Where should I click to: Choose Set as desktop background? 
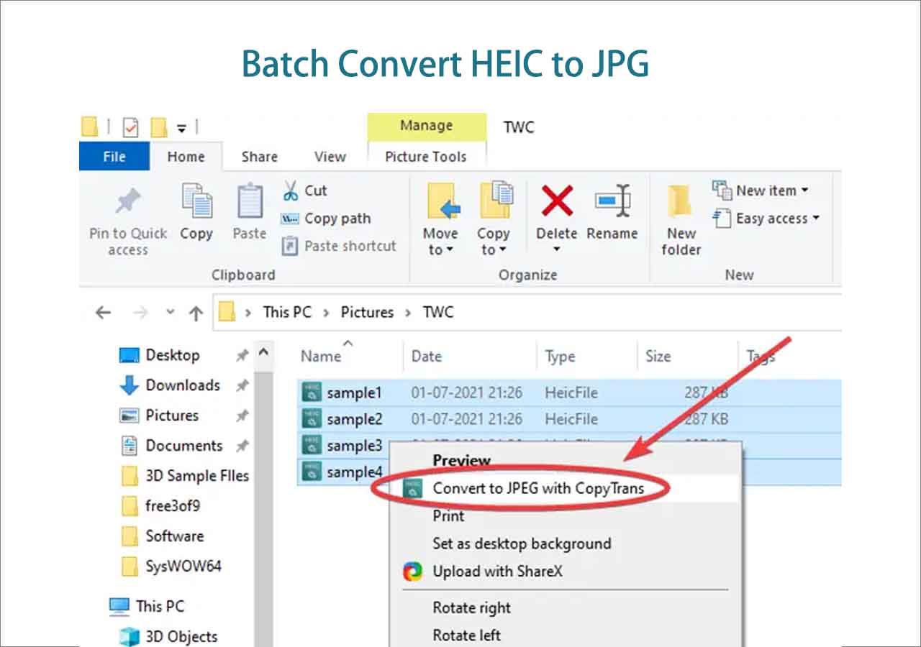(522, 543)
